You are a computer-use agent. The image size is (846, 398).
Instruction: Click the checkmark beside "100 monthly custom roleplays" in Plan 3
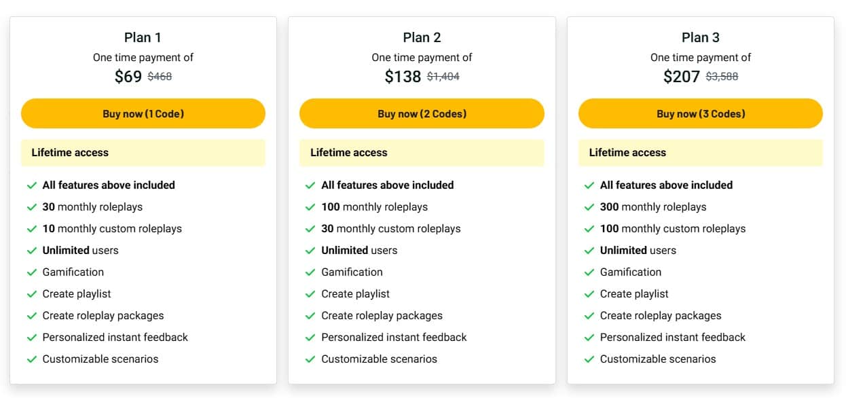pos(589,228)
